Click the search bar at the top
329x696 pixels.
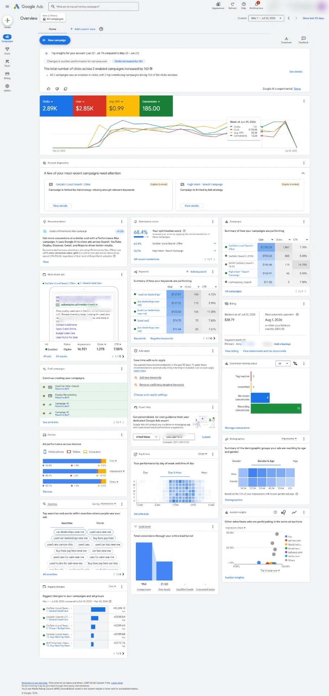click(x=94, y=7)
